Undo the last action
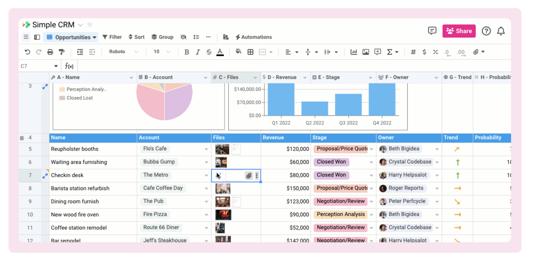Viewport: 551px width, 274px height. pyautogui.click(x=27, y=52)
